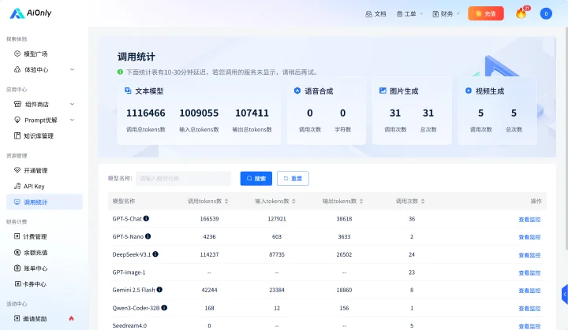Viewport: 568px width, 330px height.
Task: Click the 开通管理 sidebar icon
Action: click(x=17, y=170)
